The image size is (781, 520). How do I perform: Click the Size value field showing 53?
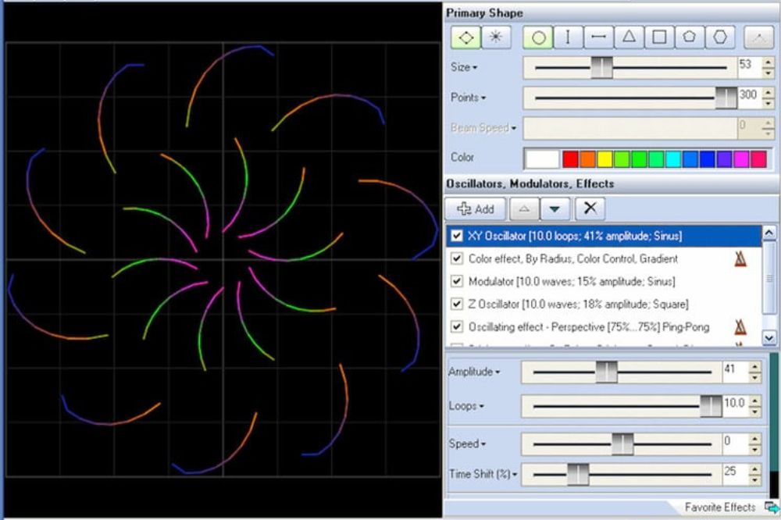pos(750,67)
